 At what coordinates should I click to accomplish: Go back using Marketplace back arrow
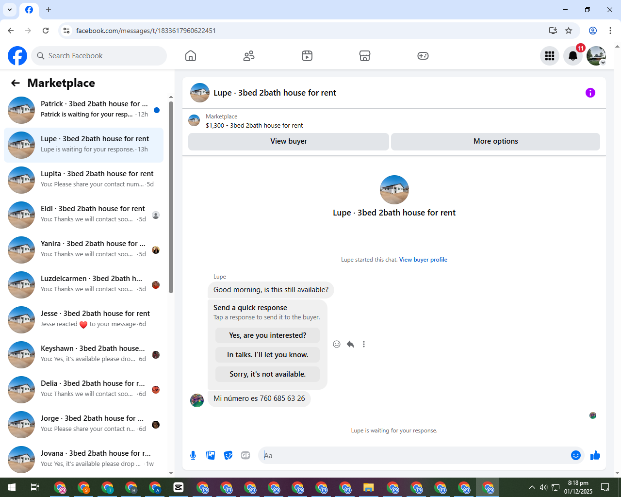click(x=16, y=83)
